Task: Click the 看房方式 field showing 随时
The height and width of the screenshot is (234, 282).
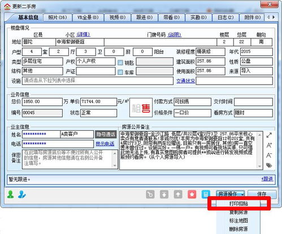Action: pyautogui.click(x=253, y=113)
